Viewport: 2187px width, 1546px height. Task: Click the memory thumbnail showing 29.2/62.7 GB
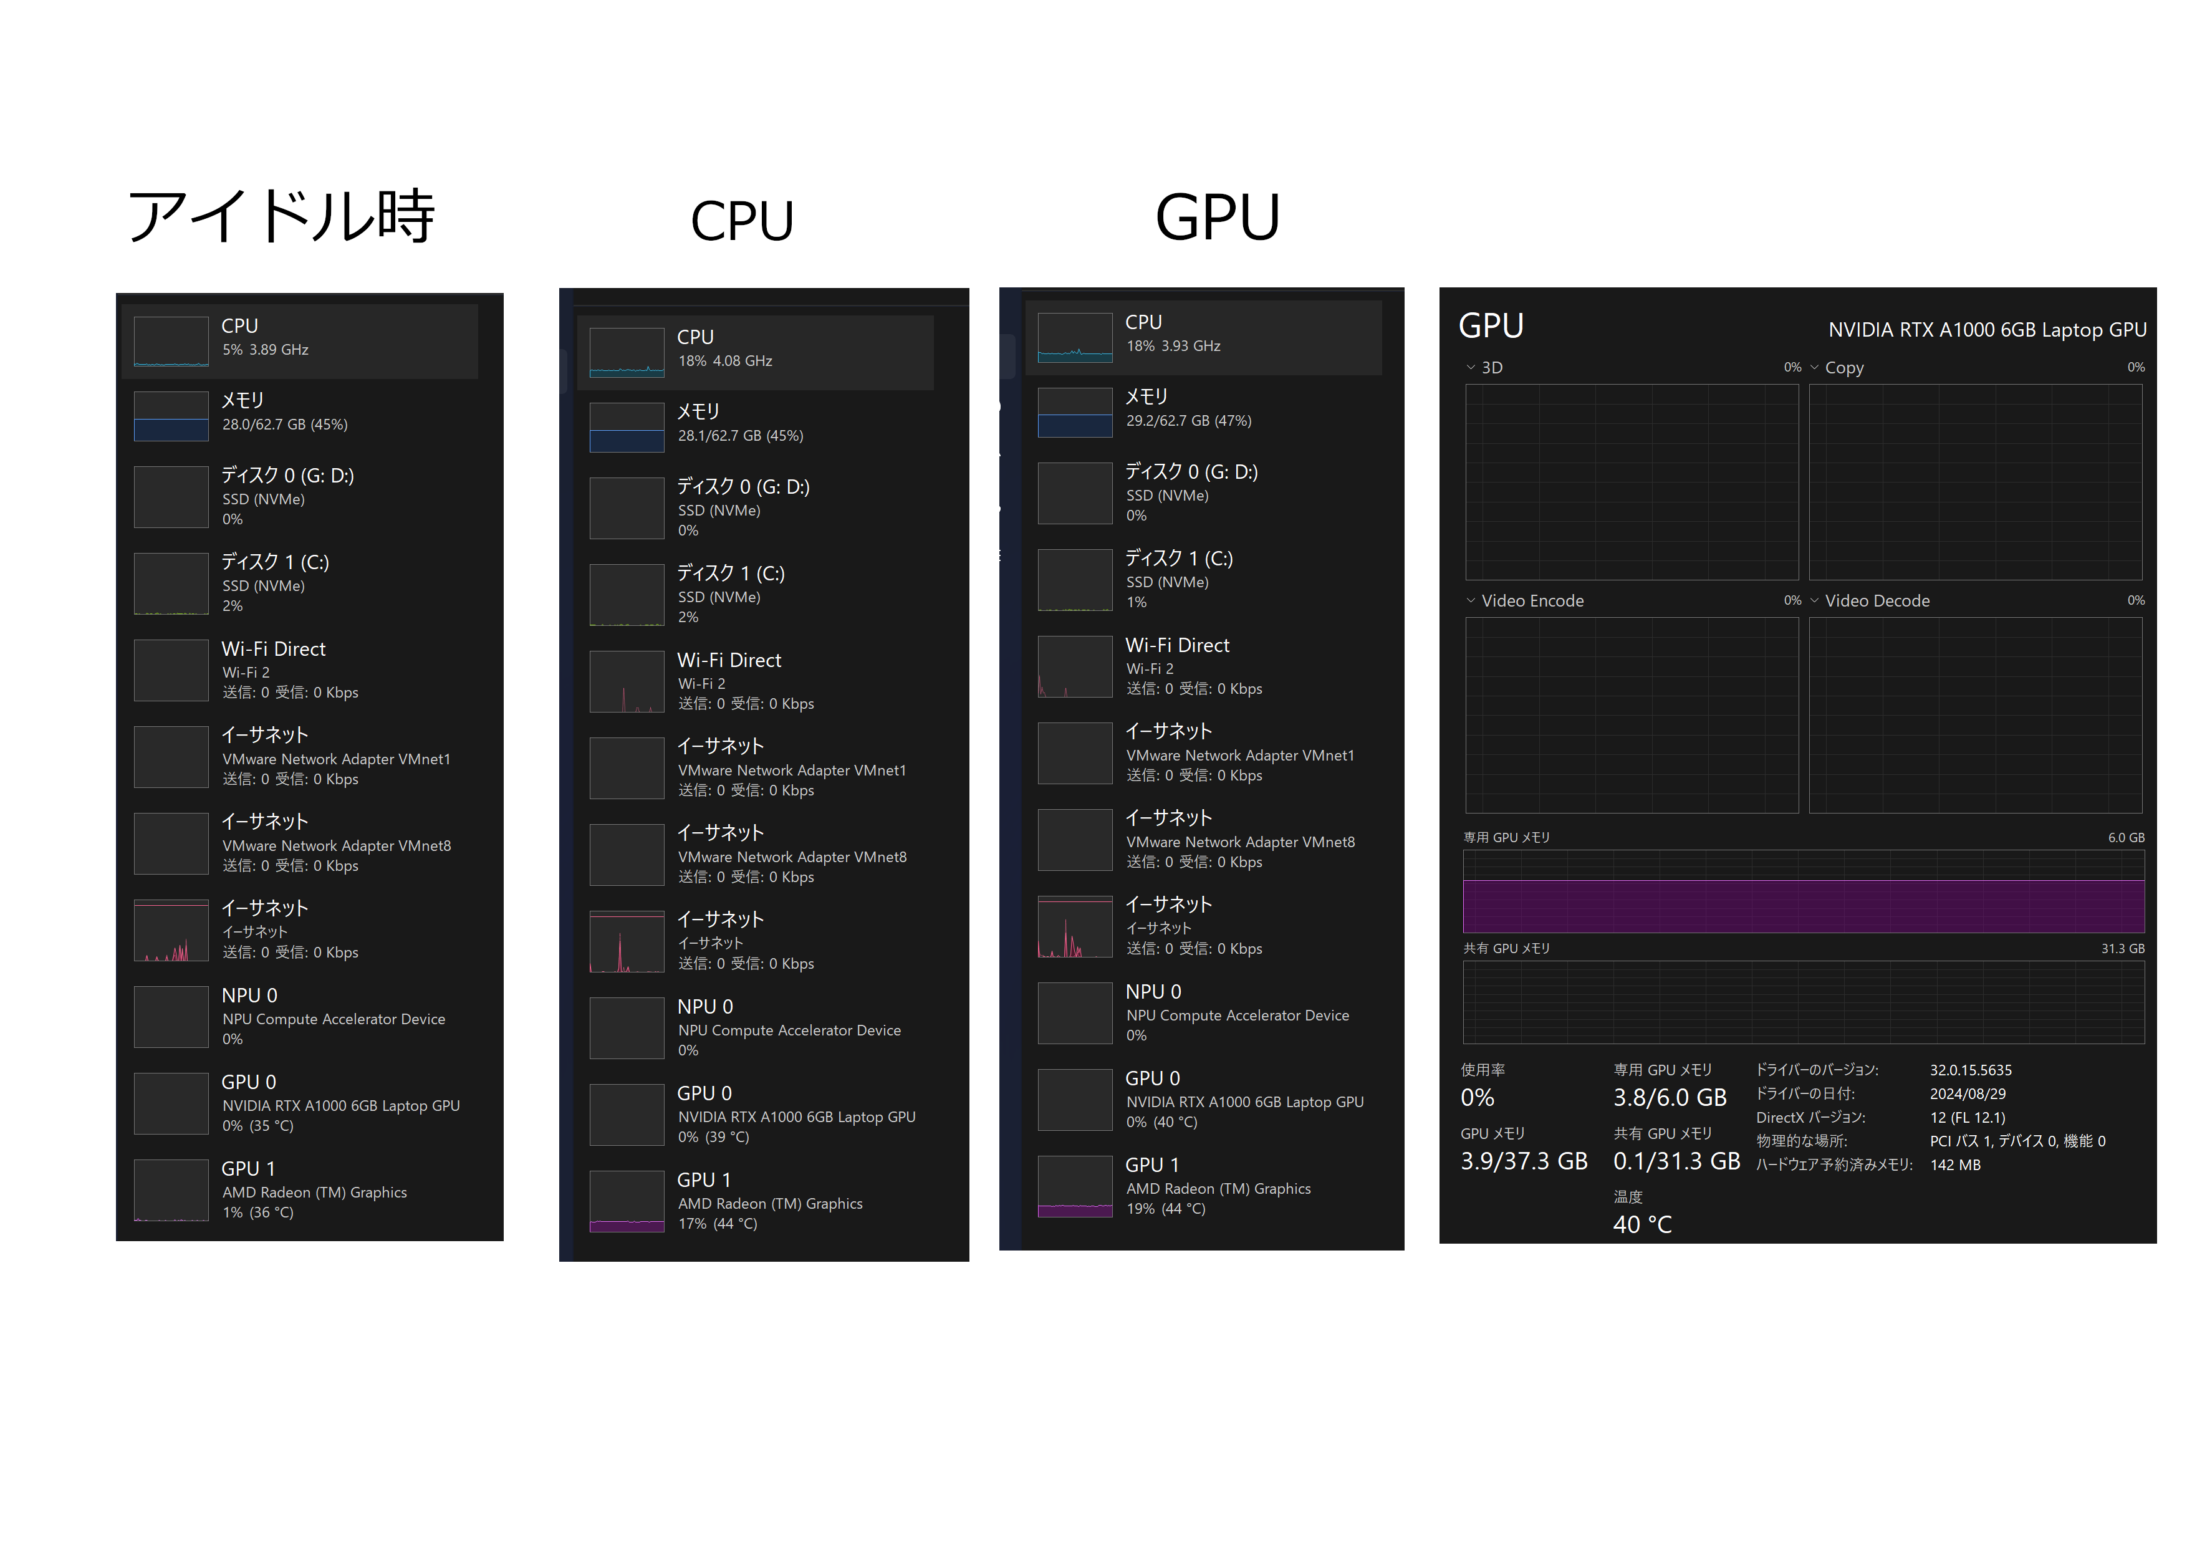(x=1074, y=413)
